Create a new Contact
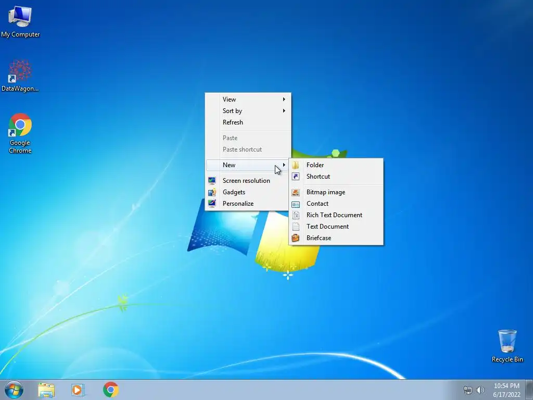Screen dimensions: 533x400 coord(336,204)
